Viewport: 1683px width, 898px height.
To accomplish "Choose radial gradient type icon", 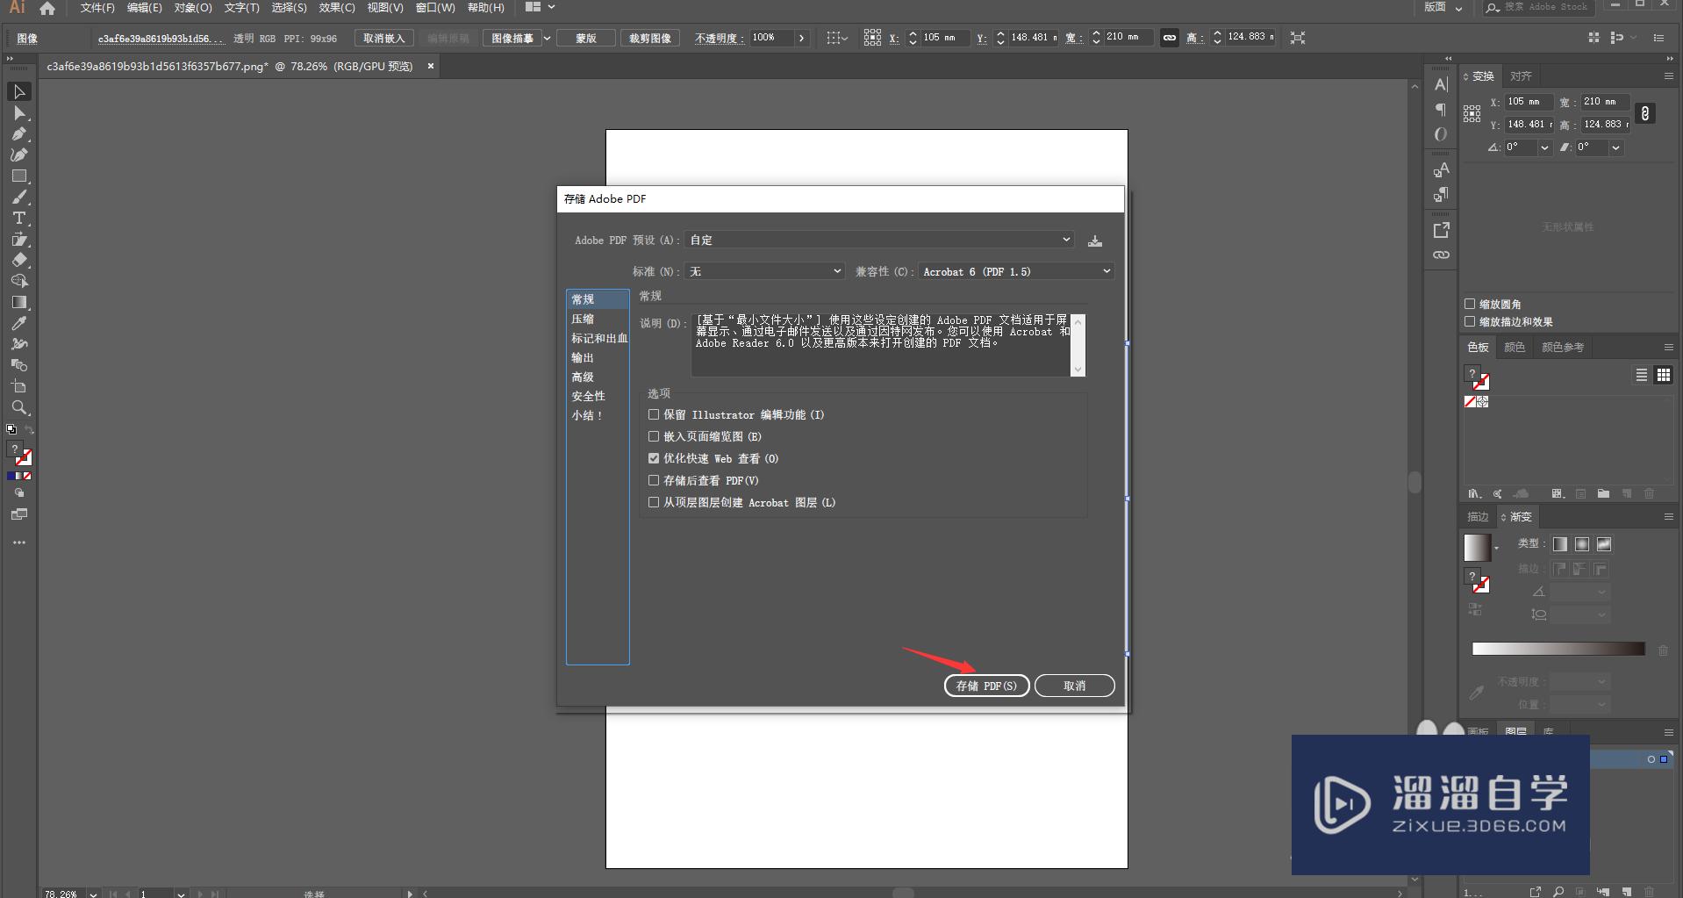I will [1582, 544].
